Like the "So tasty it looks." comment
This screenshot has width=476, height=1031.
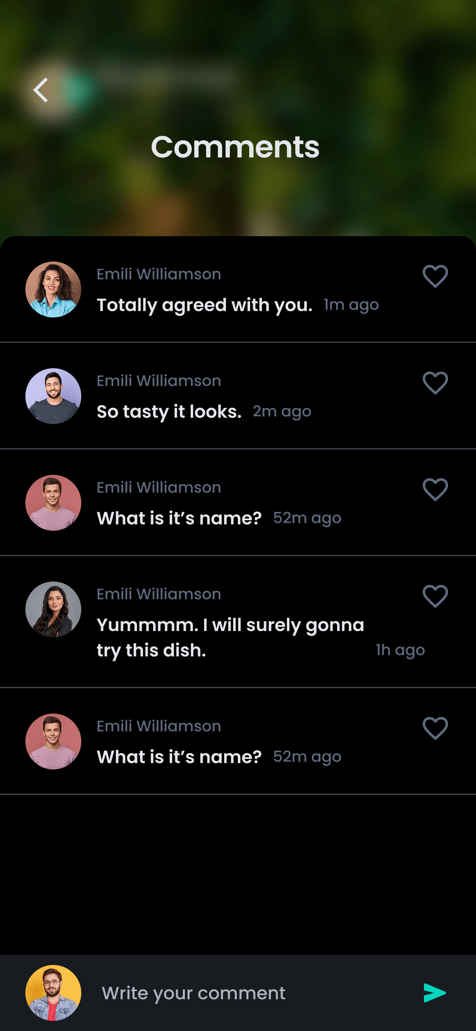435,383
